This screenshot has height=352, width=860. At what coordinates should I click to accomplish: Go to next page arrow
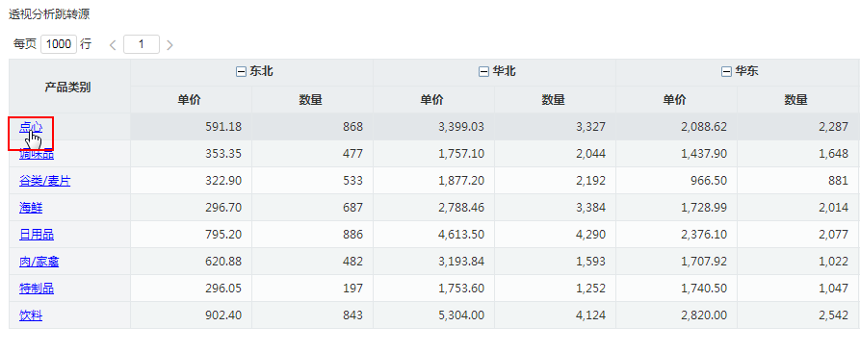[x=169, y=45]
